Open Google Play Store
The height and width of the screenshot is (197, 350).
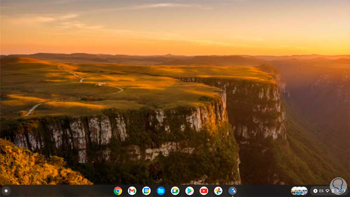(x=189, y=191)
